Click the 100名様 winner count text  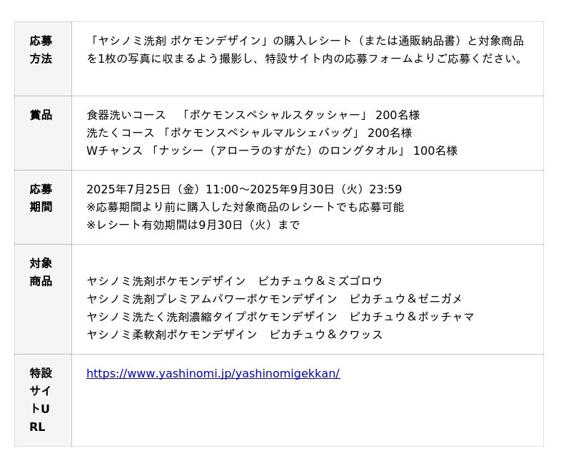[435, 151]
